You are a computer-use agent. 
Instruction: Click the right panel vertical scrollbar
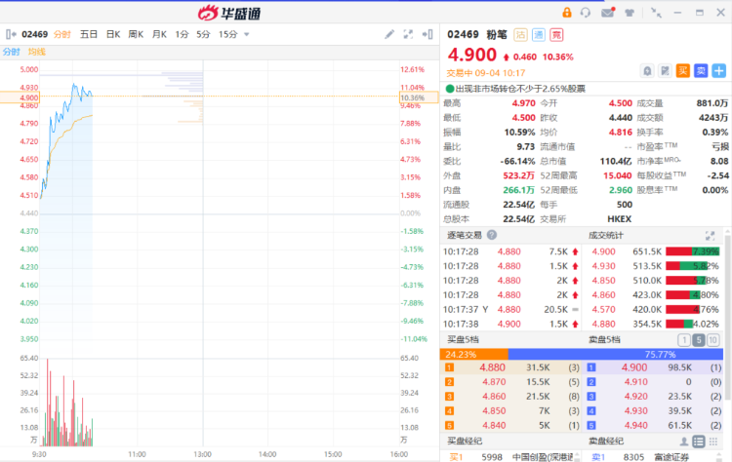point(728,317)
